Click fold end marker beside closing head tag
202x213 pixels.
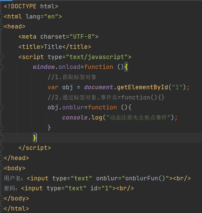tap(1, 158)
